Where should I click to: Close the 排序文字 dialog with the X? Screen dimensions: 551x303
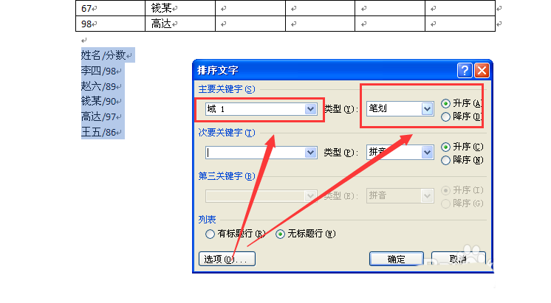tap(482, 71)
